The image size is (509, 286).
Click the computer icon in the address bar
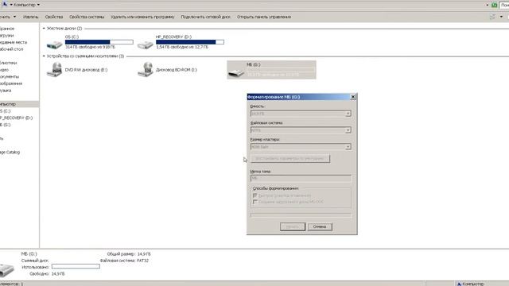tap(5, 4)
